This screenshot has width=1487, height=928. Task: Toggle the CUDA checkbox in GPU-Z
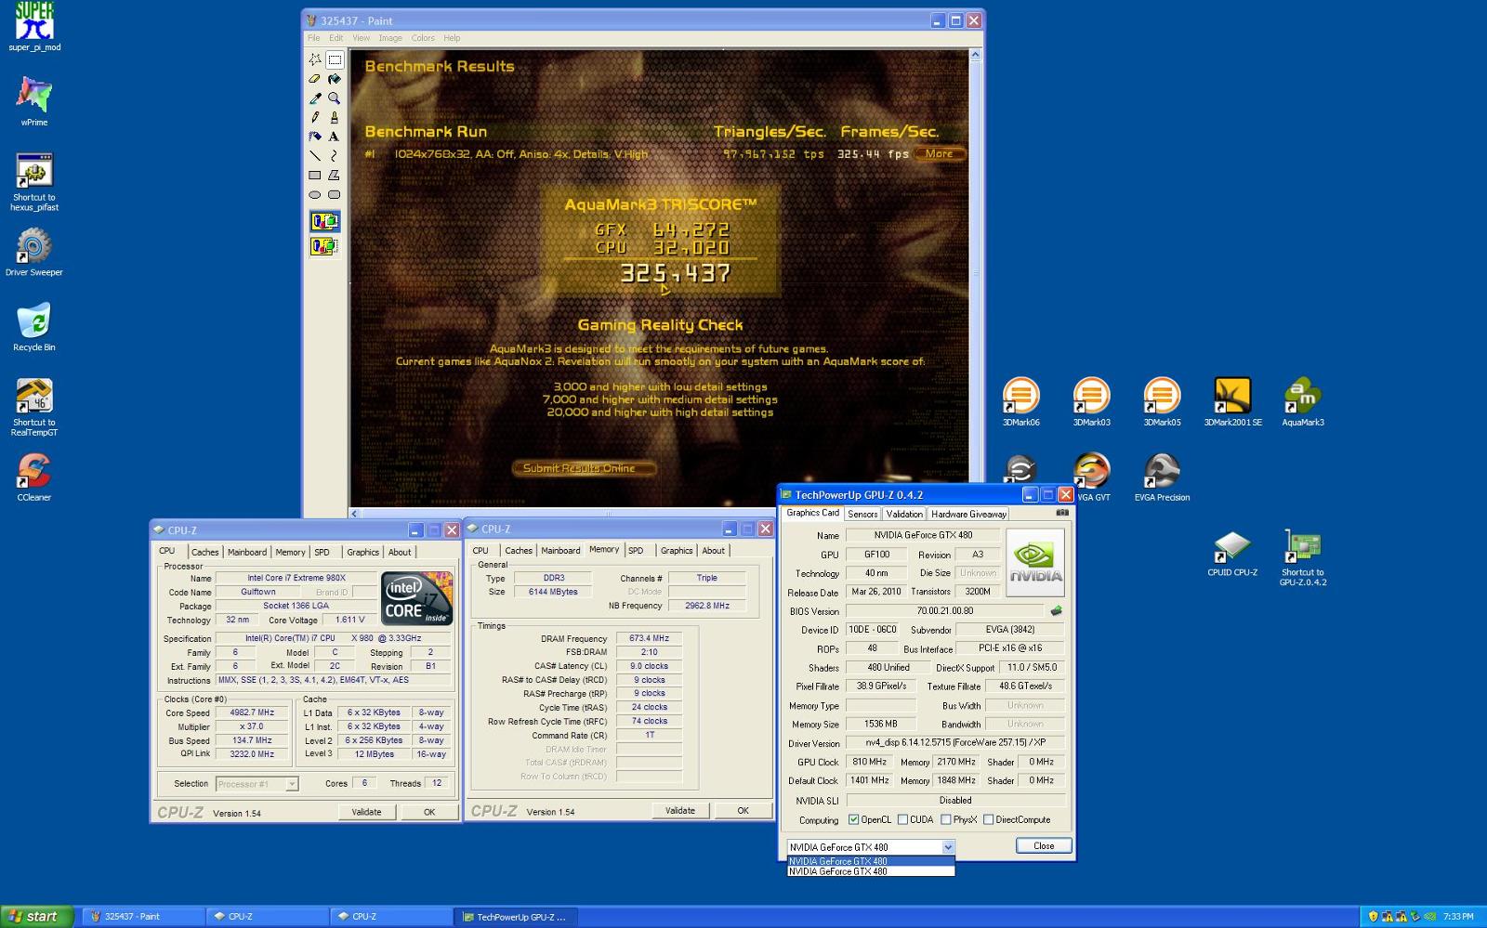[902, 819]
